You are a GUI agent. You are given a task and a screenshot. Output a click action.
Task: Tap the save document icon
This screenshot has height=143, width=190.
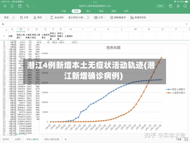[x=20, y=6]
